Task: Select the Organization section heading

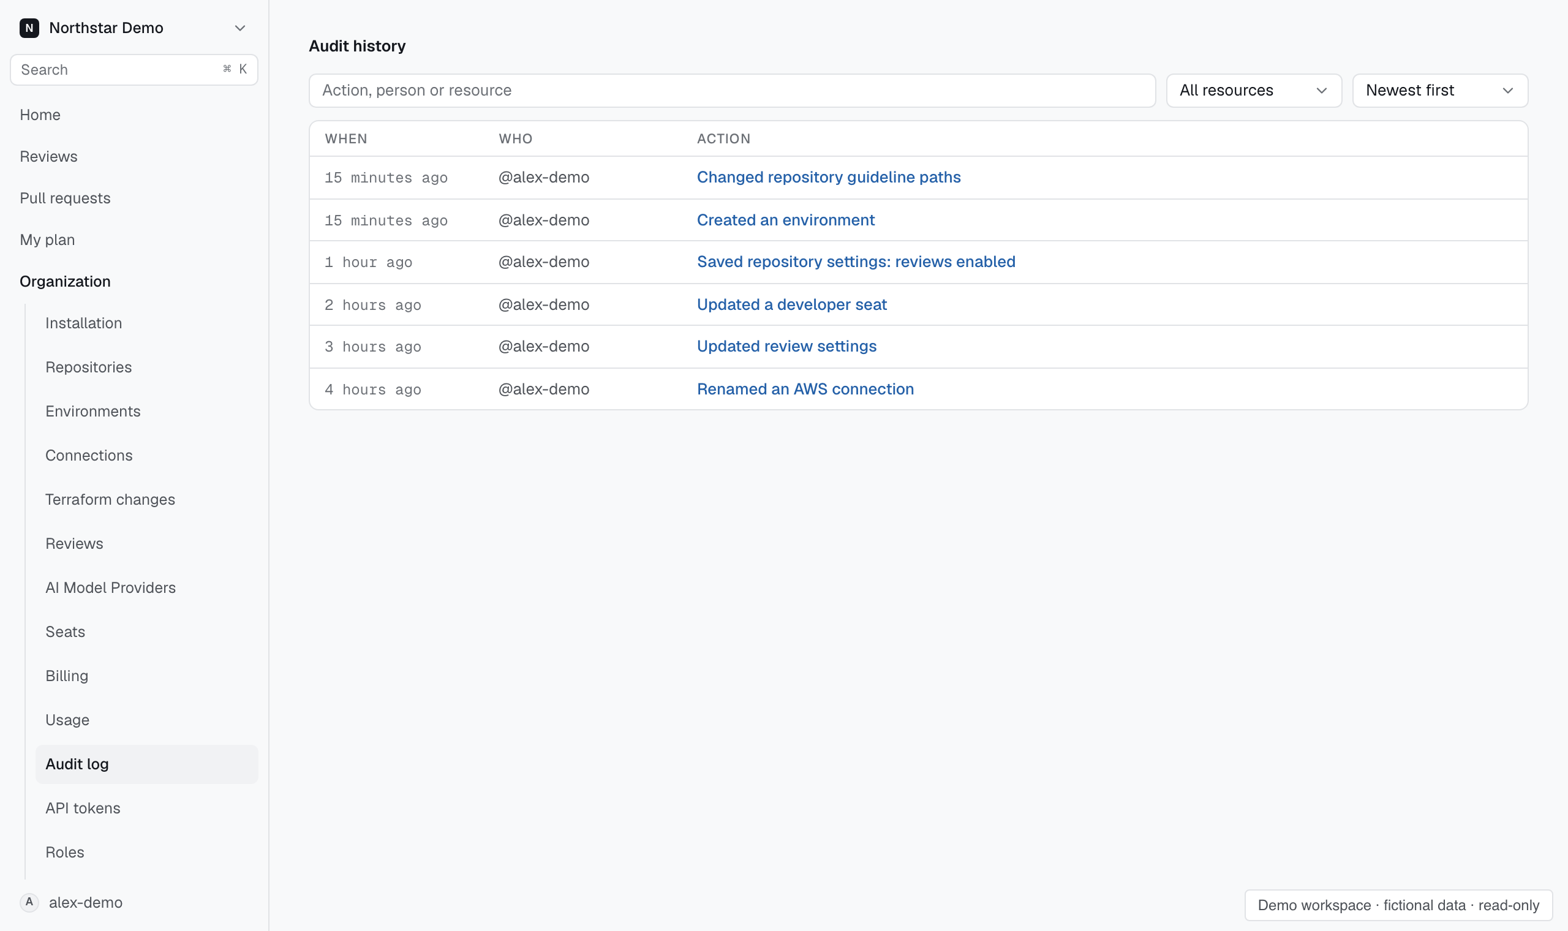Action: point(65,281)
